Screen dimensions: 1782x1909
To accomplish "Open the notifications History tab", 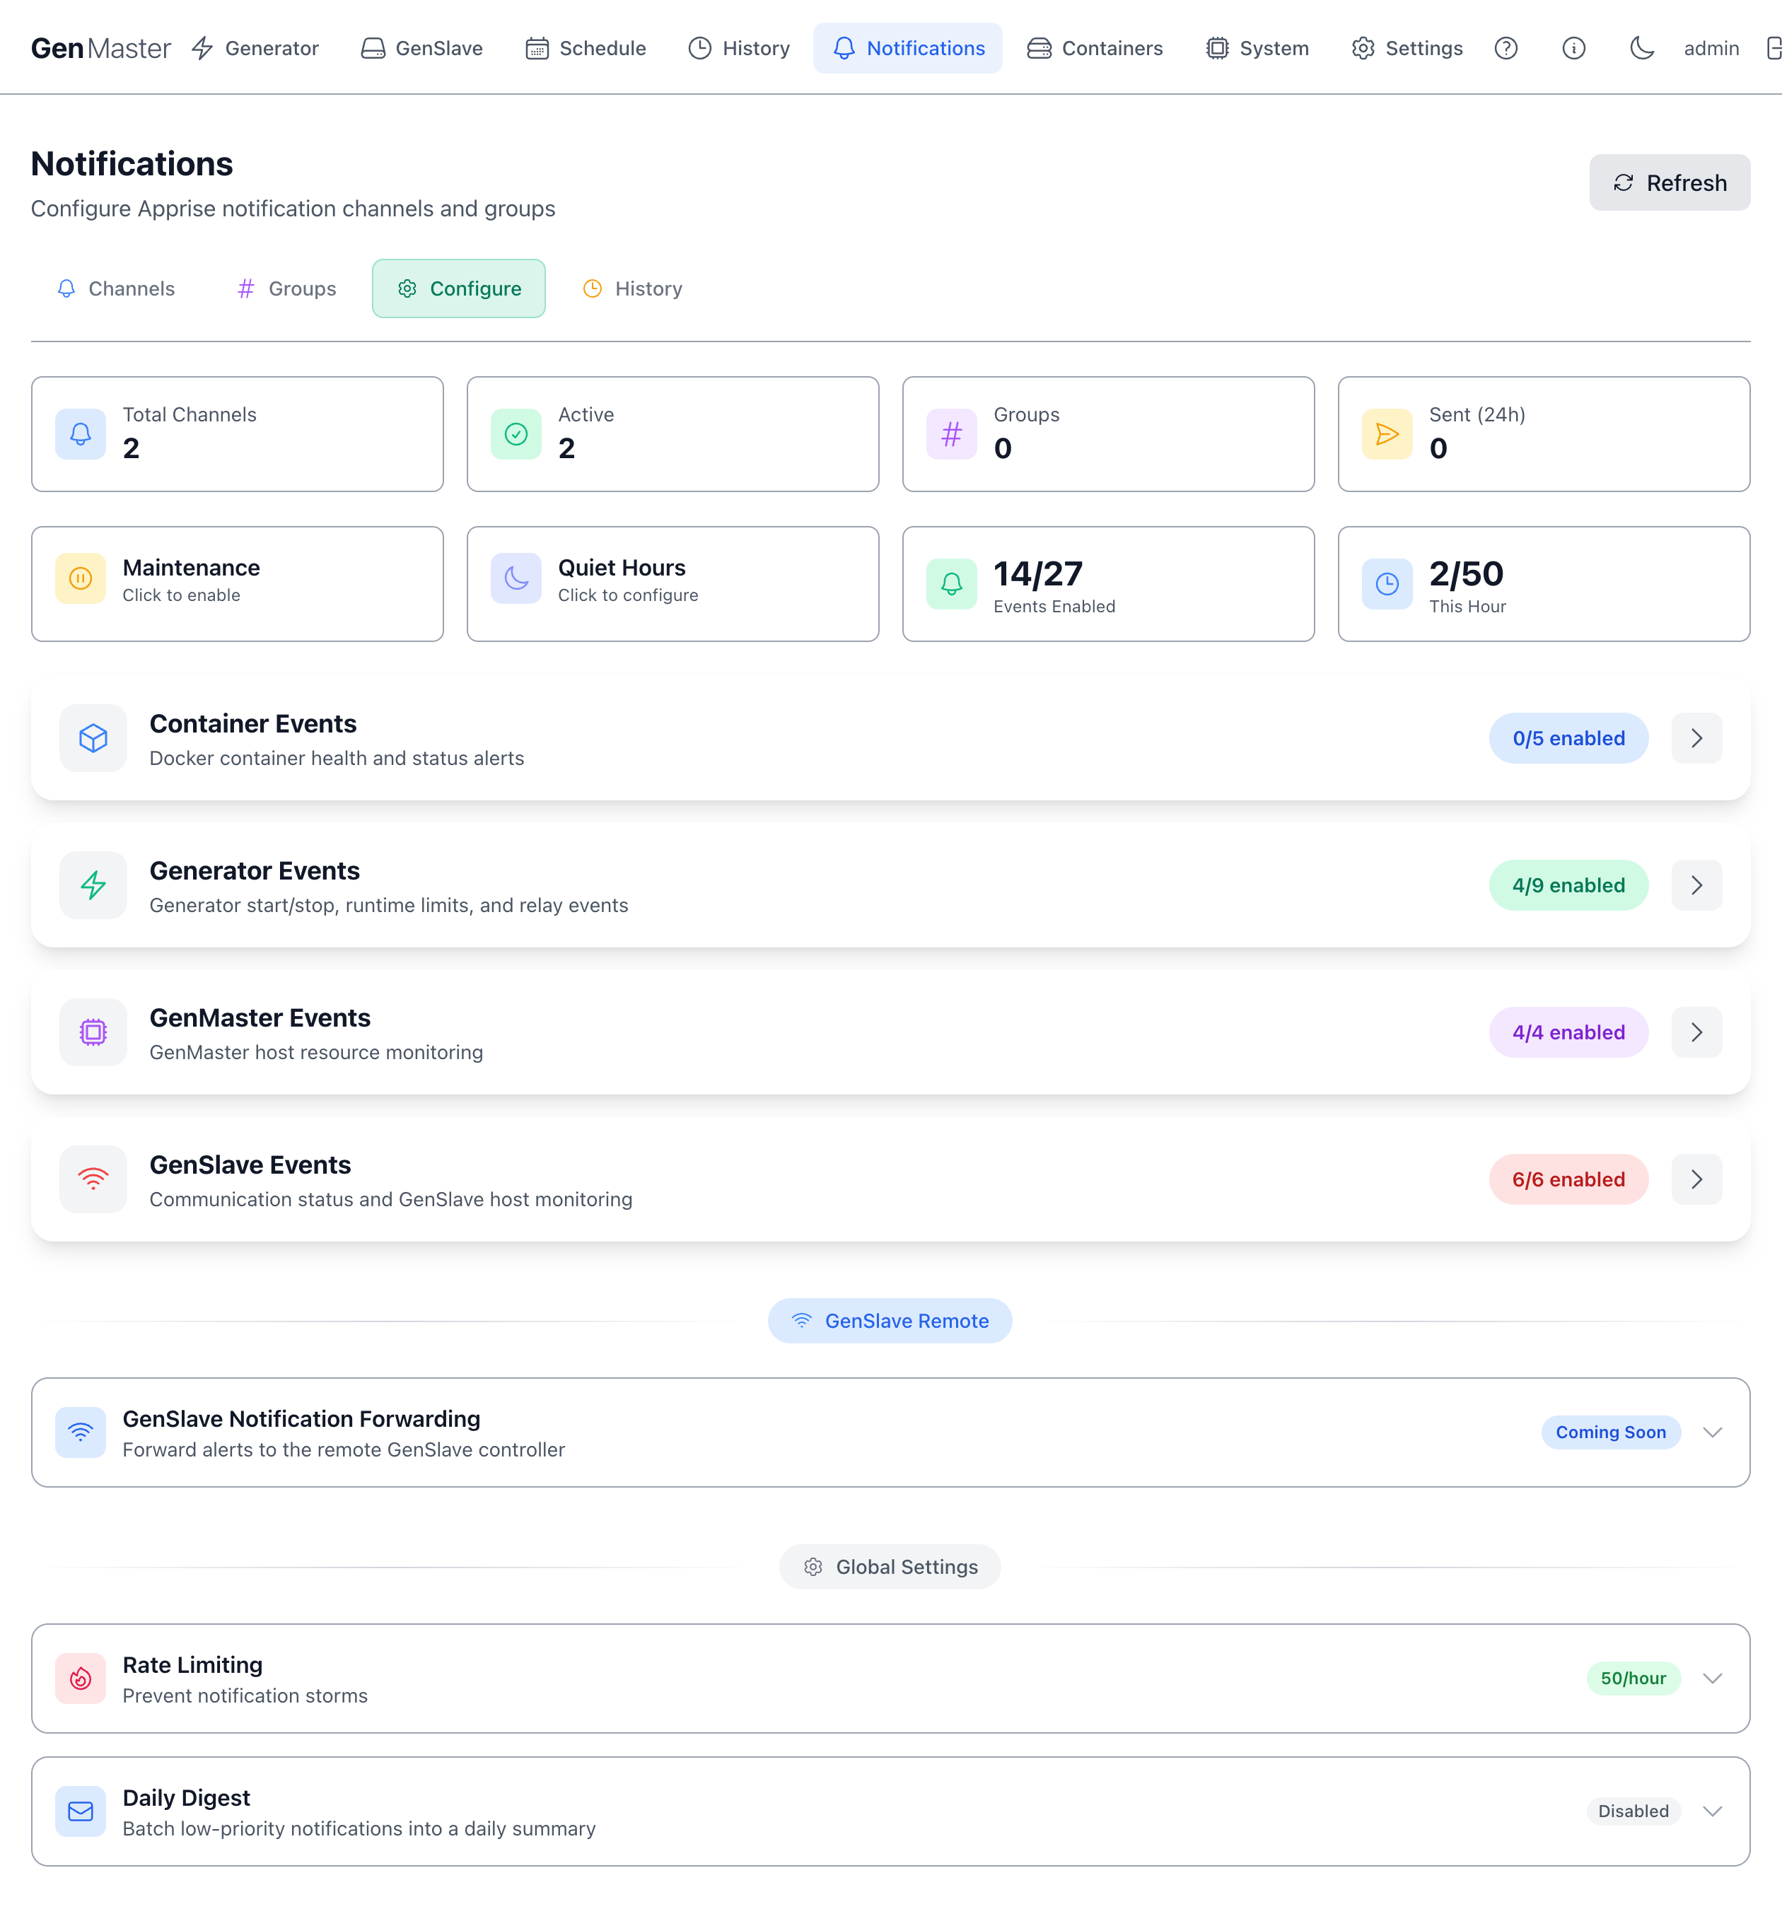I will 632,288.
